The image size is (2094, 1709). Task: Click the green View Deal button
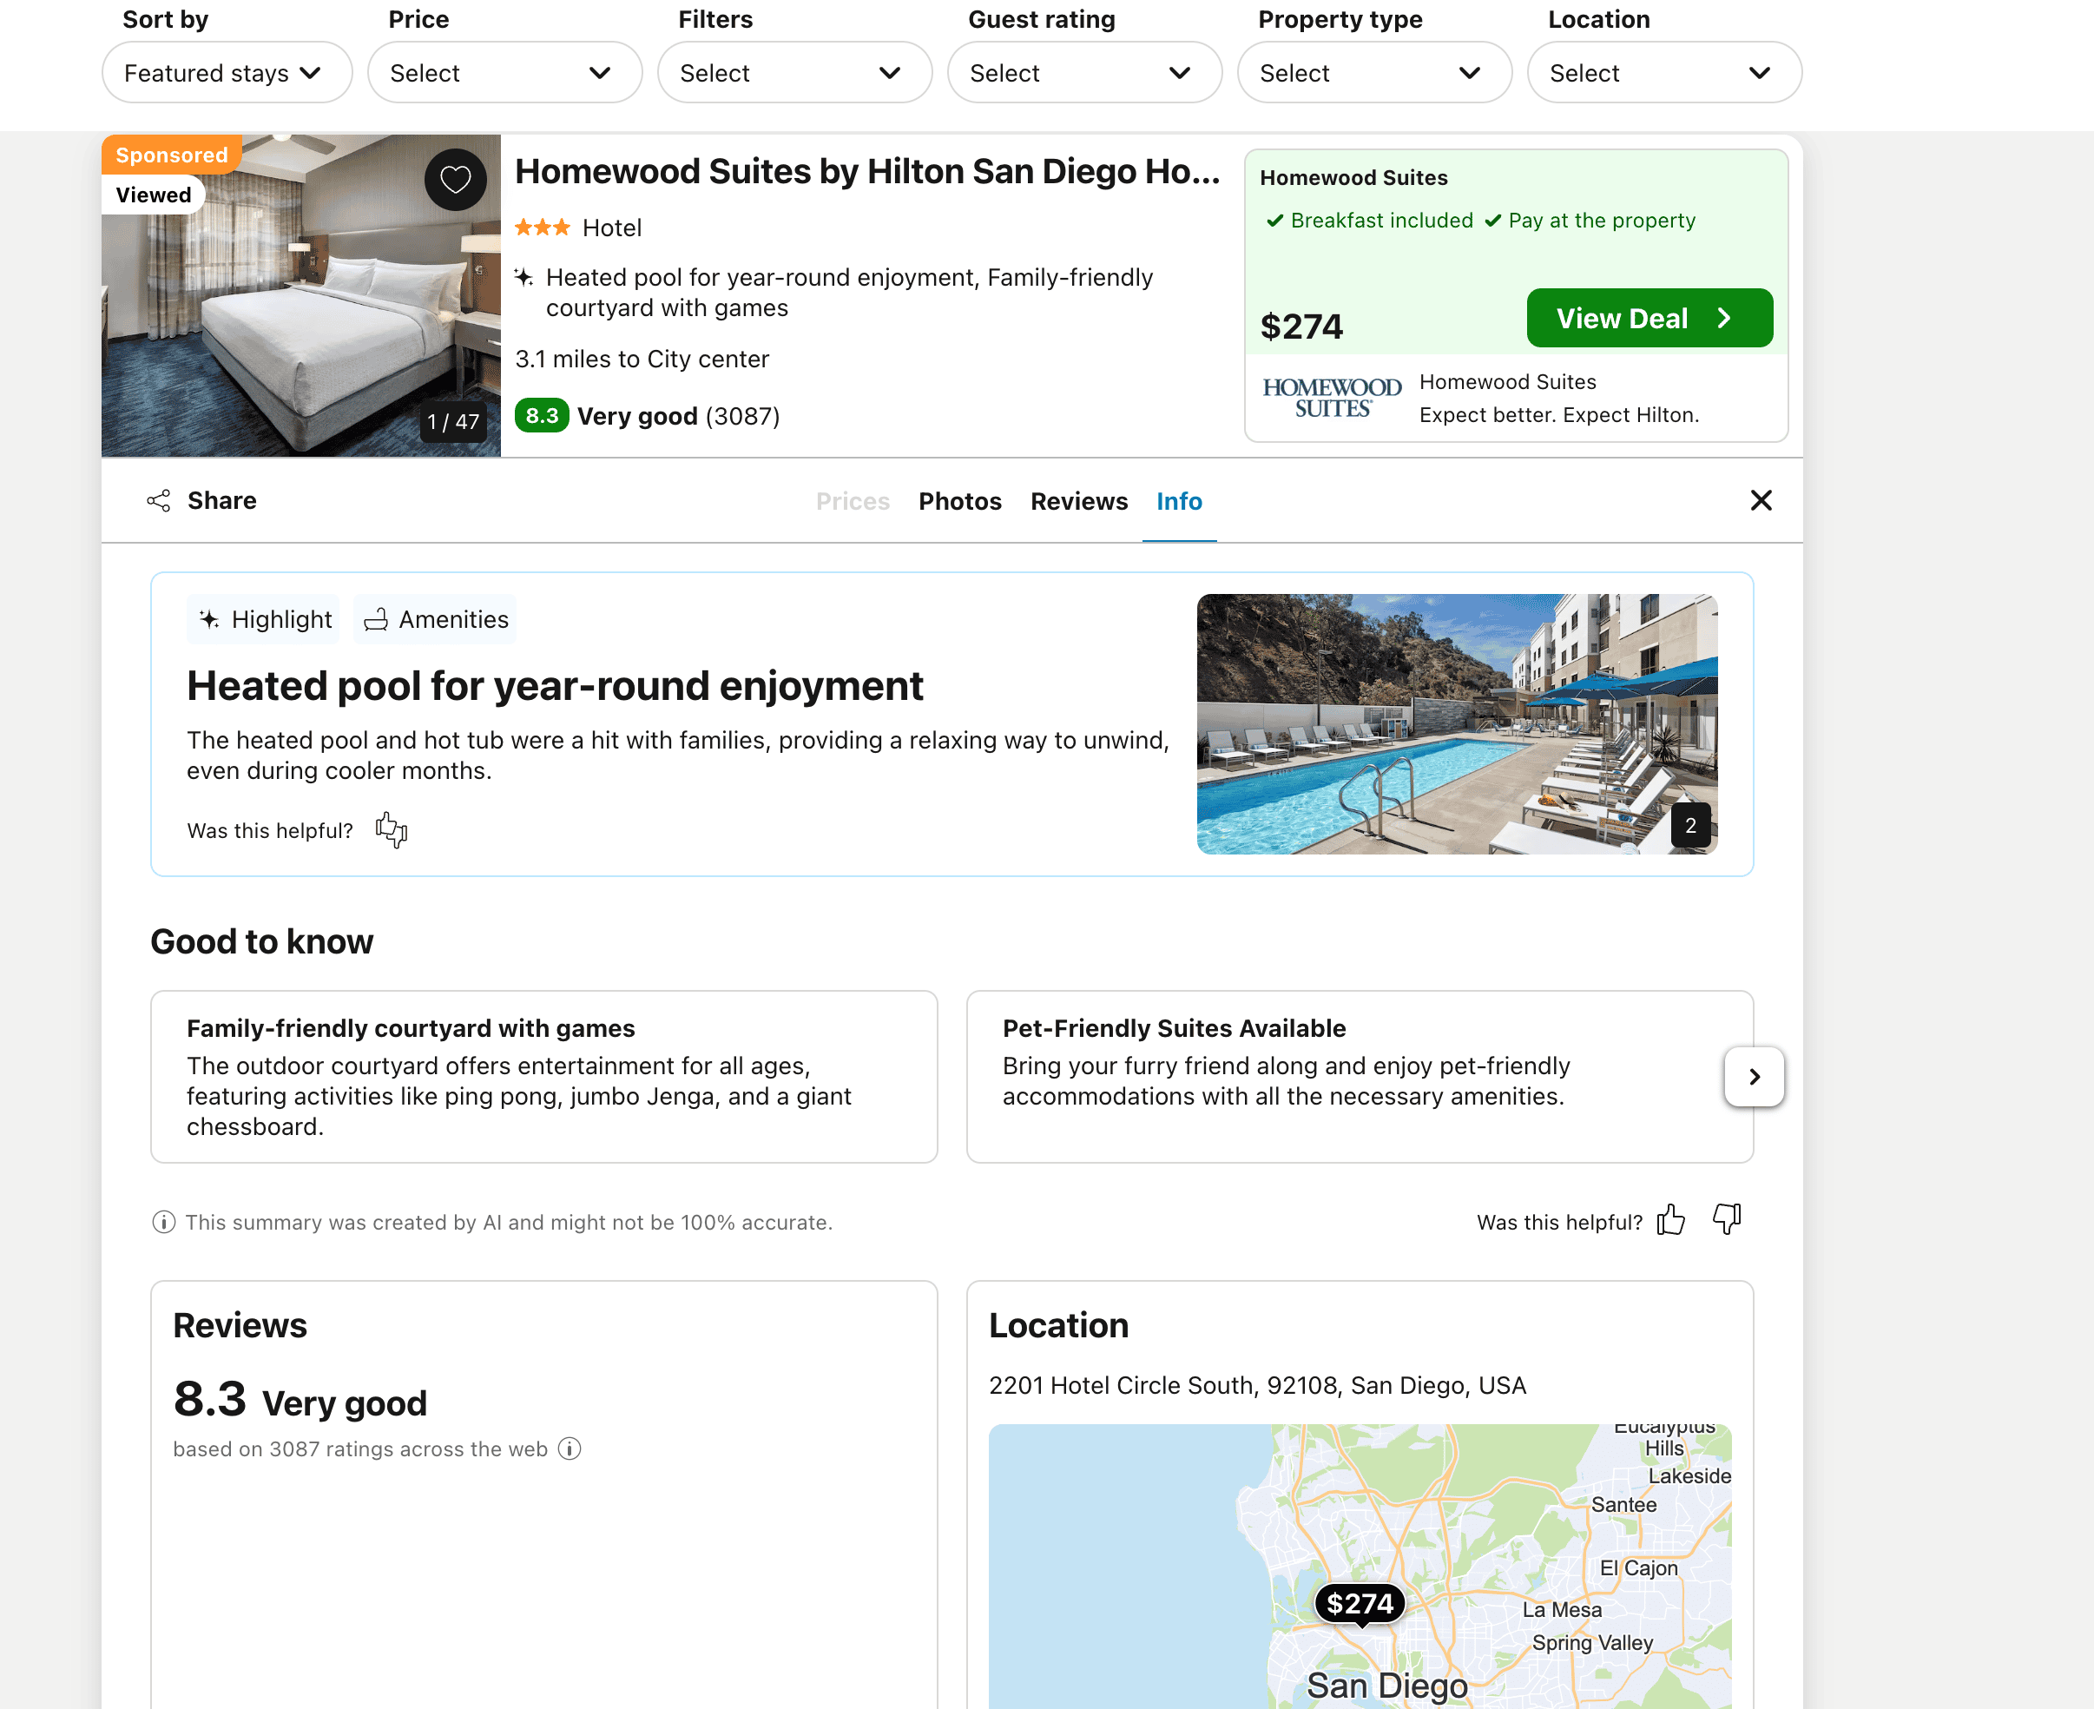point(1649,318)
